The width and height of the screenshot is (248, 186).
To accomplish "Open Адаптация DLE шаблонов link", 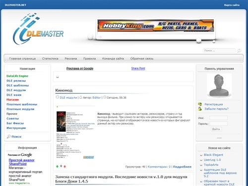I will point(220,173).
